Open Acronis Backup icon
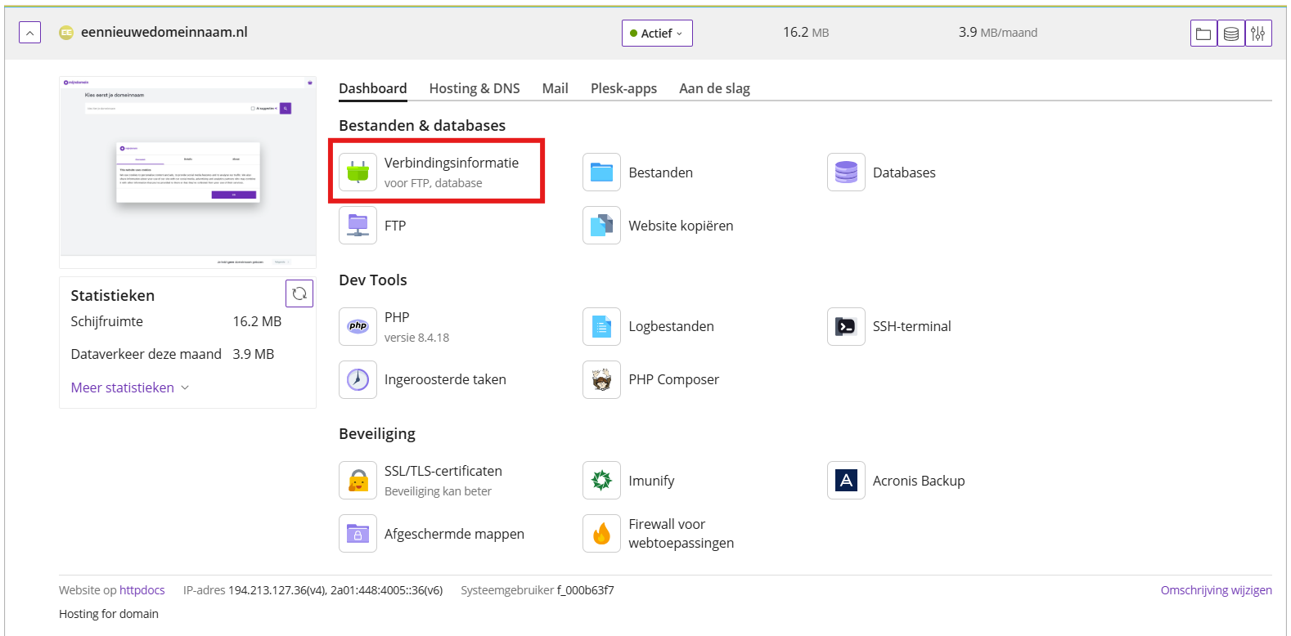 [846, 481]
